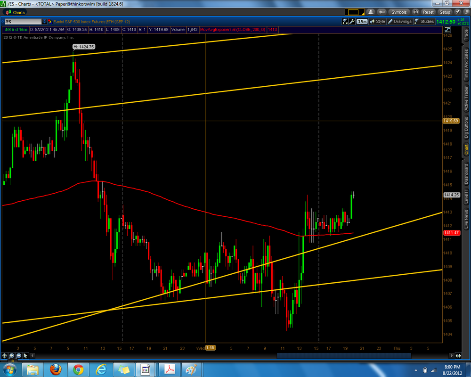471x377 pixels.
Task: Click the MovAvgExponential study label
Action: coord(233,30)
